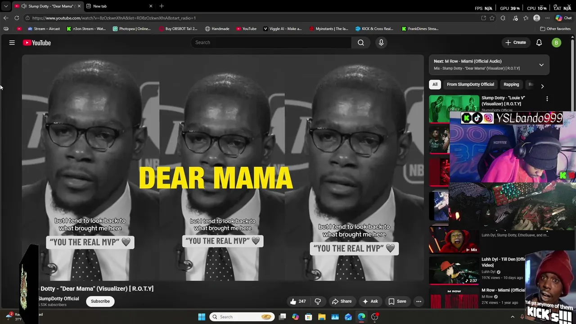Open Other favorites folder

(x=555, y=29)
